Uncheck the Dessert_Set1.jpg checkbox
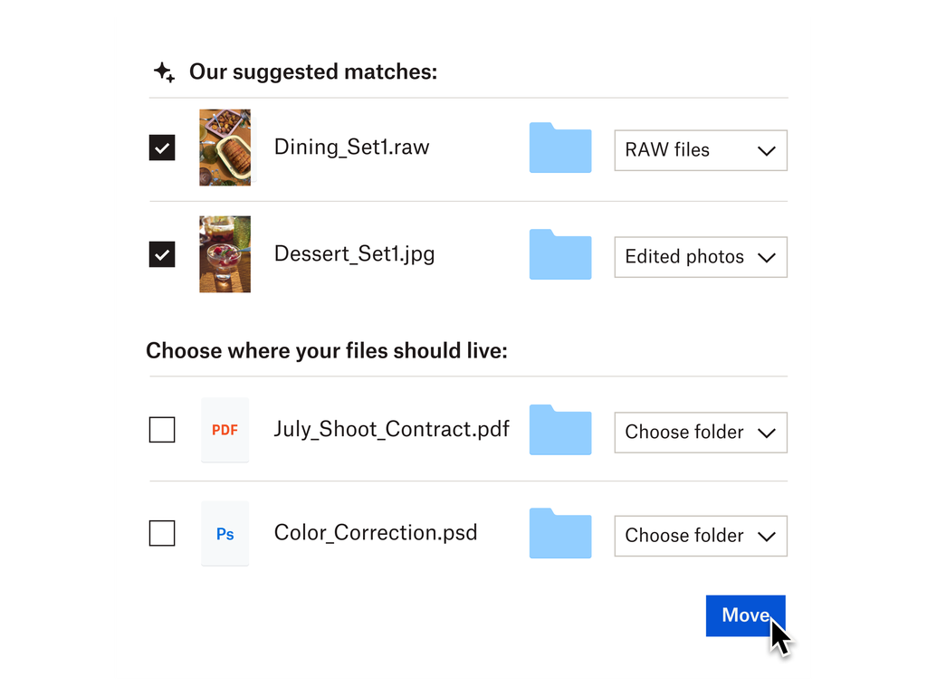Image resolution: width=927 pixels, height=695 pixels. click(162, 254)
